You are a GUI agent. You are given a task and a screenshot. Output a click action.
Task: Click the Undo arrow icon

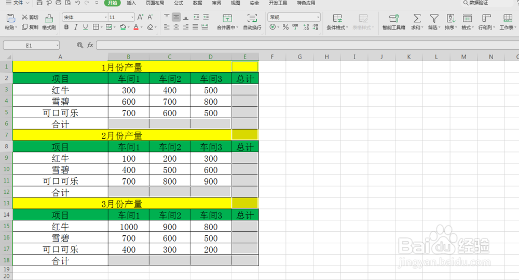coord(77,3)
